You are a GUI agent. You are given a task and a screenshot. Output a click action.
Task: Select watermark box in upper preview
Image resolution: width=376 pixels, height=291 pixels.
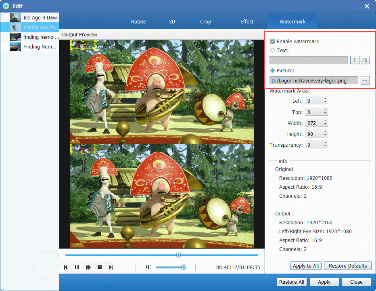point(84,45)
